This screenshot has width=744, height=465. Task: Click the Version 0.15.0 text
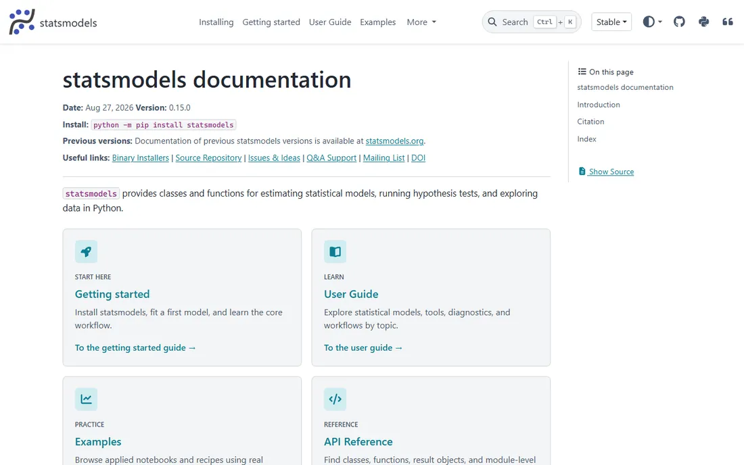tap(163, 107)
